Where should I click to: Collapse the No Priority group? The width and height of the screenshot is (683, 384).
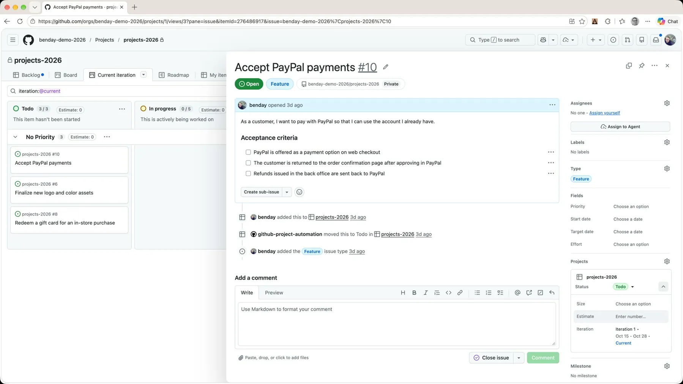[x=15, y=137]
